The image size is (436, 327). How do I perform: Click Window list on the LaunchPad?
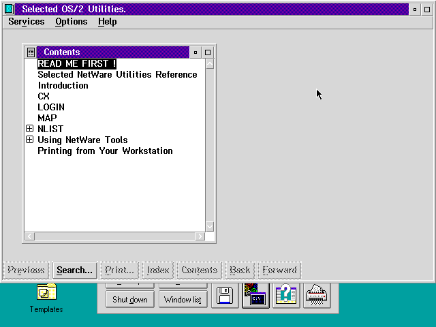point(183,300)
